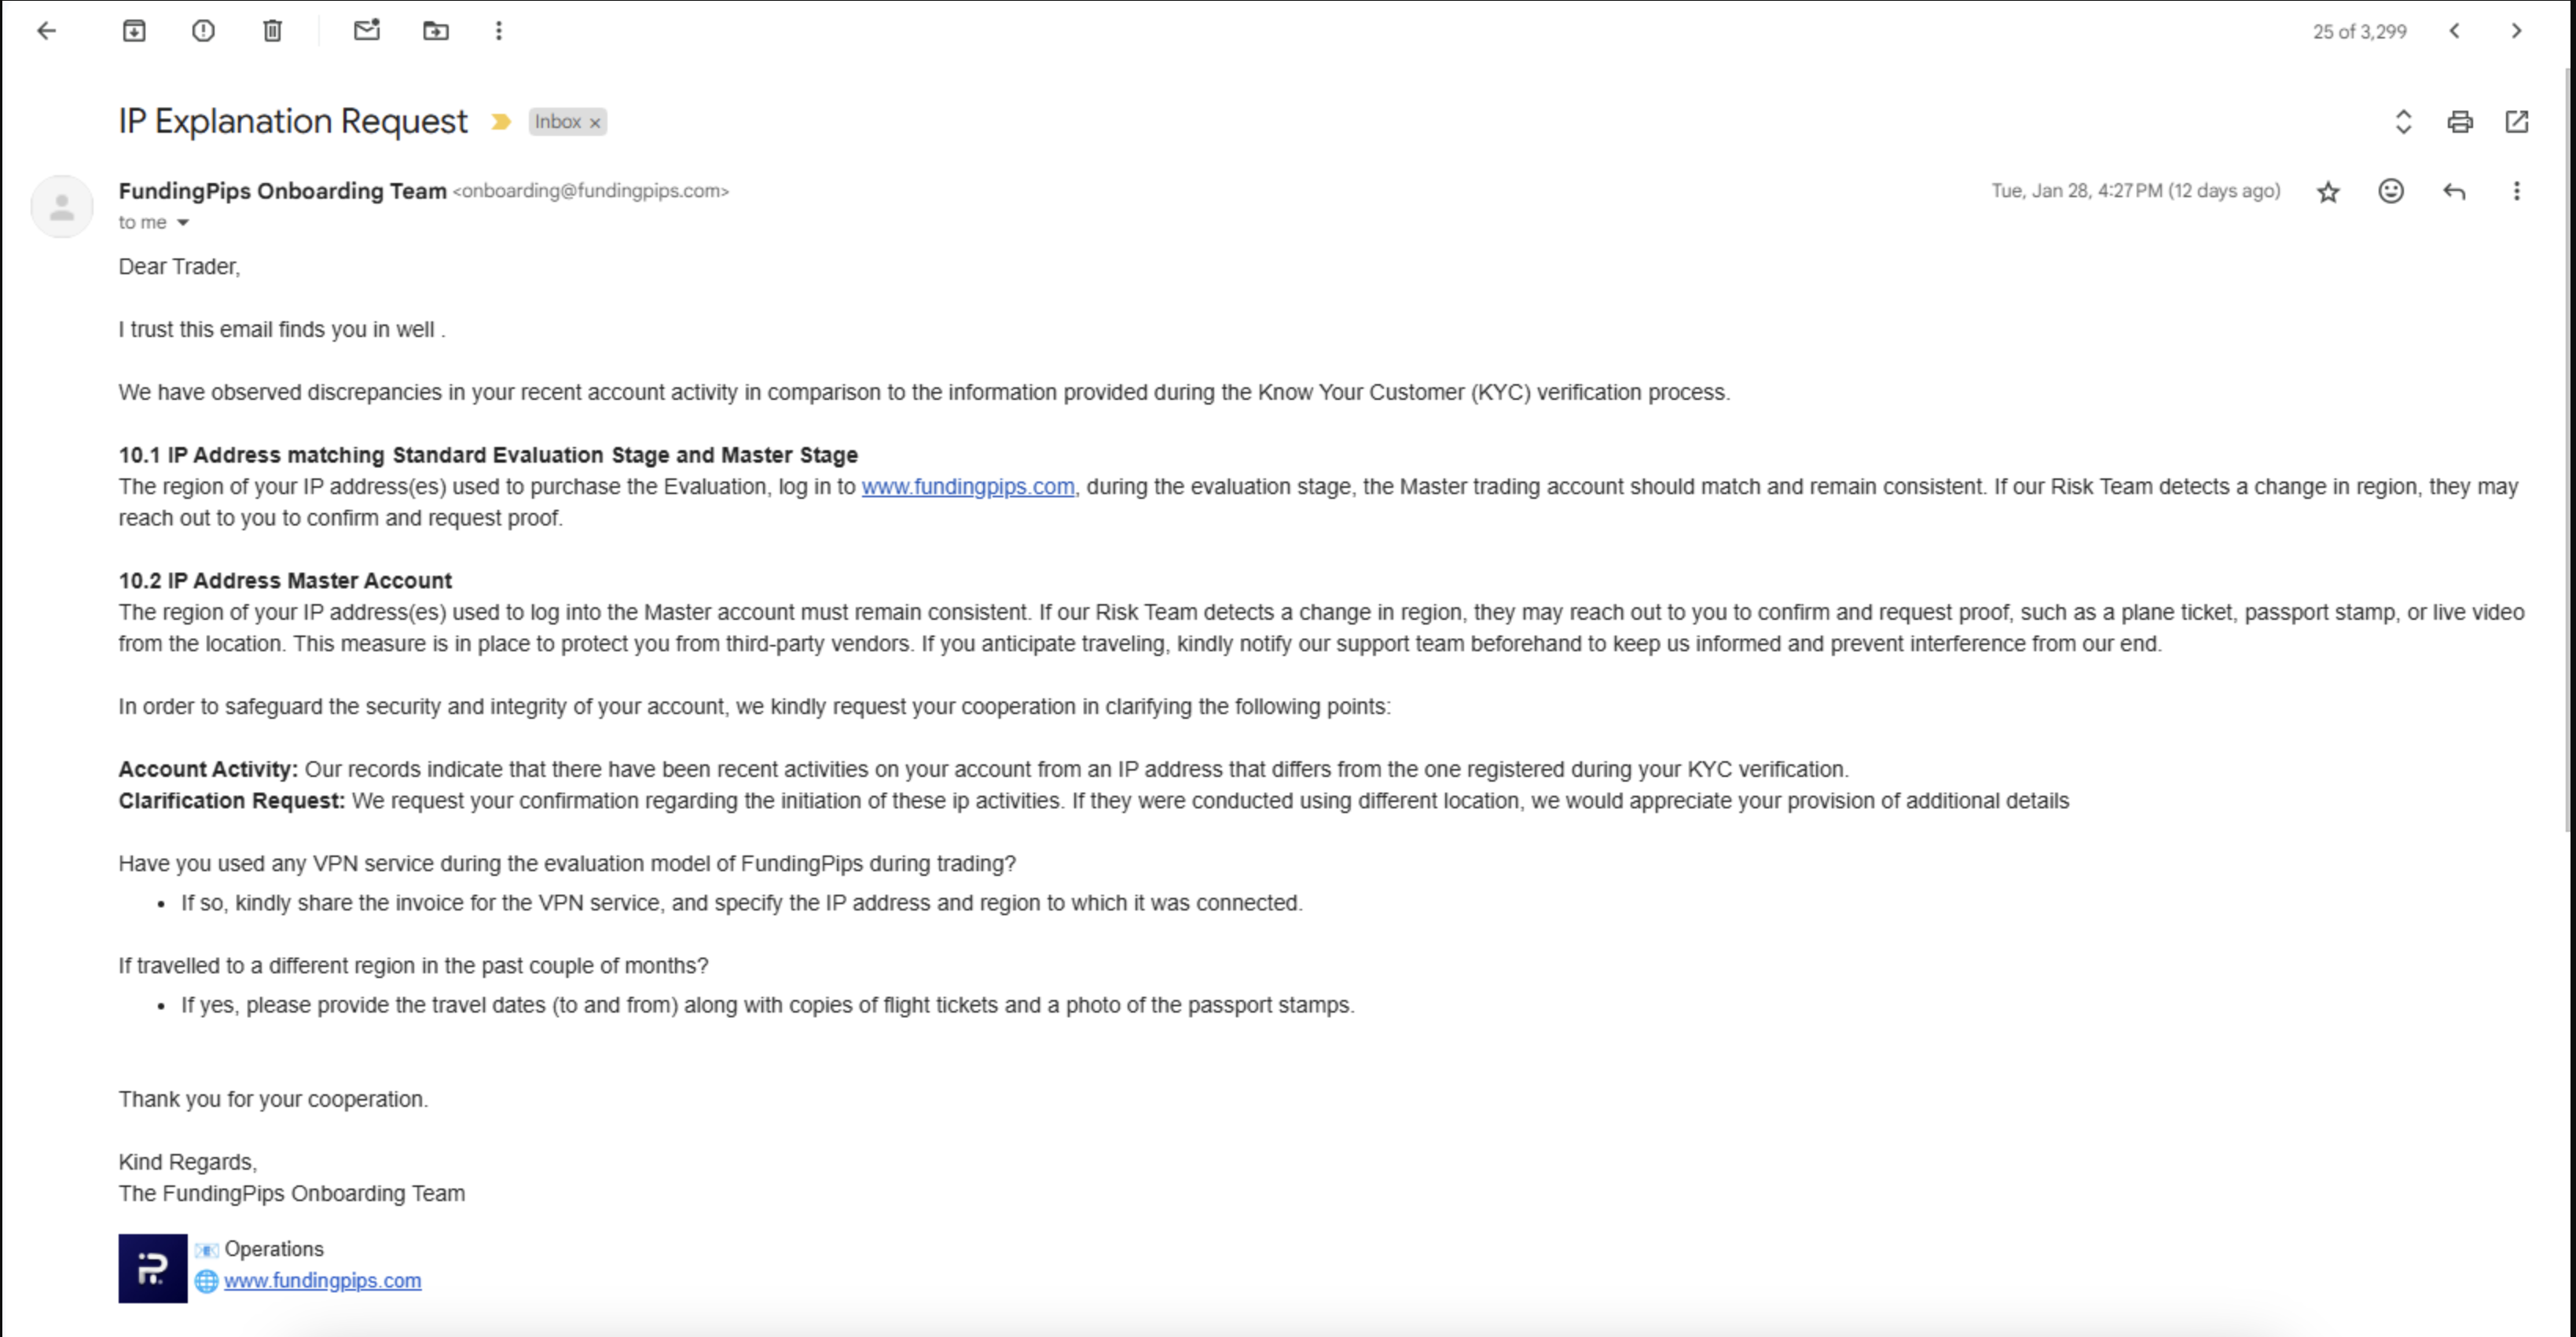Mark this email as unread

(367, 31)
